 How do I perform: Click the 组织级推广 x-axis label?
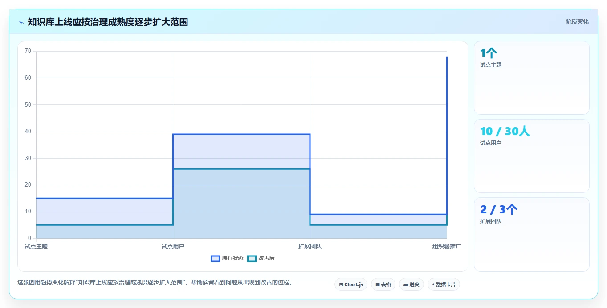pyautogui.click(x=447, y=246)
